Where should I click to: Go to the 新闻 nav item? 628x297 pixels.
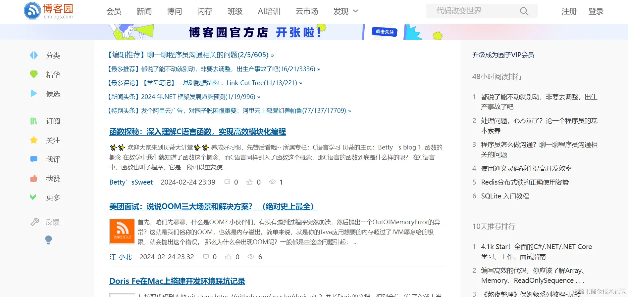144,11
